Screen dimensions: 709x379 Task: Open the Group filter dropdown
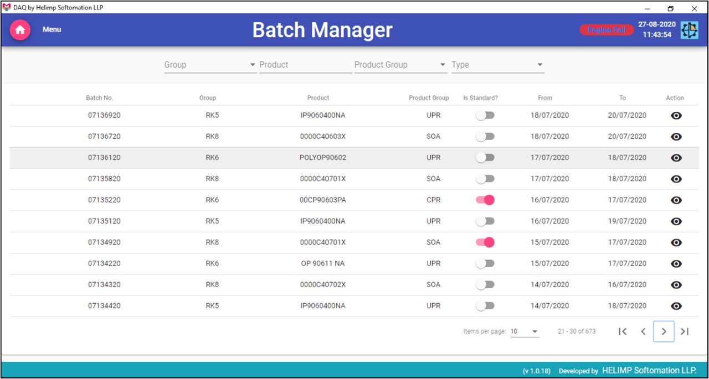(x=210, y=65)
